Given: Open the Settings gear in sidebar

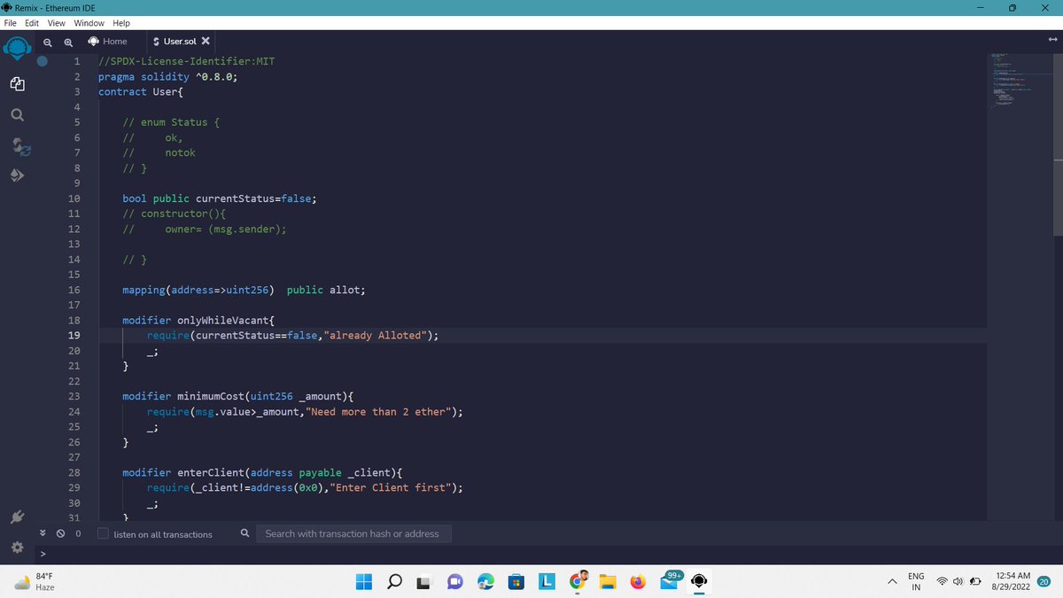Looking at the screenshot, I should (18, 548).
